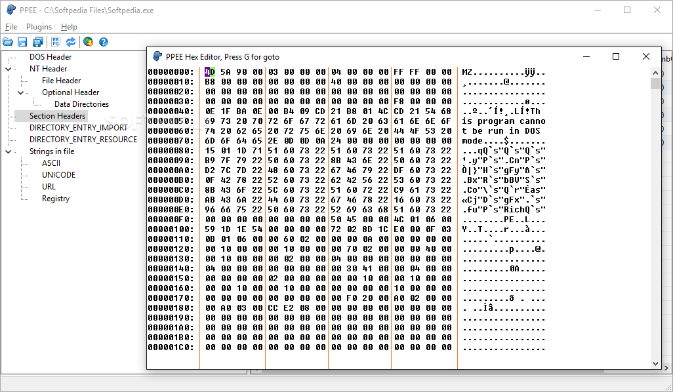Select Optional Header tree item
This screenshot has height=392, width=673.
pos(70,92)
